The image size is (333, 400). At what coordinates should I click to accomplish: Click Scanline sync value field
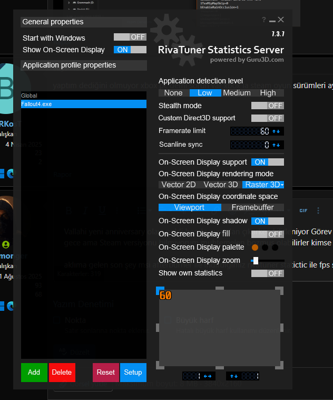250,145
